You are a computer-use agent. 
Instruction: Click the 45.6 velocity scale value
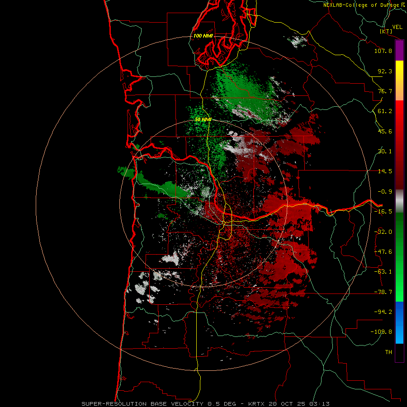click(x=385, y=131)
